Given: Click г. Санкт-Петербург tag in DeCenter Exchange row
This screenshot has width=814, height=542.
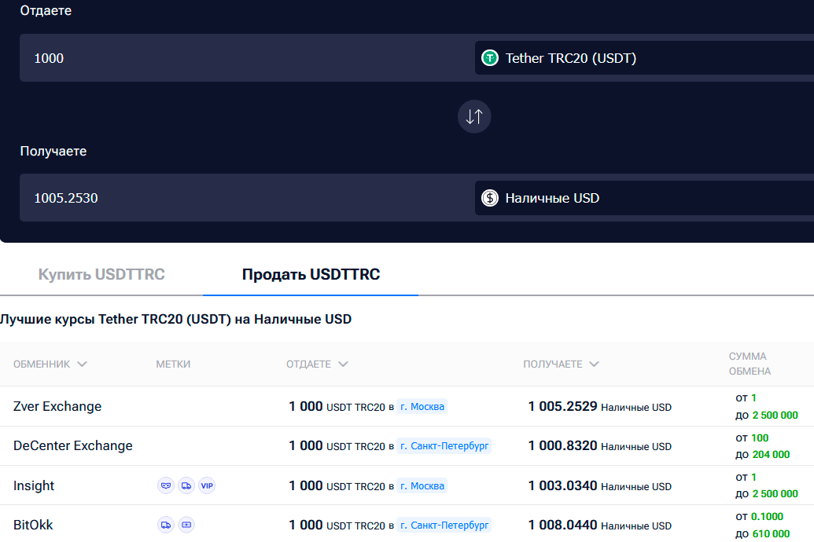Looking at the screenshot, I should [x=444, y=446].
